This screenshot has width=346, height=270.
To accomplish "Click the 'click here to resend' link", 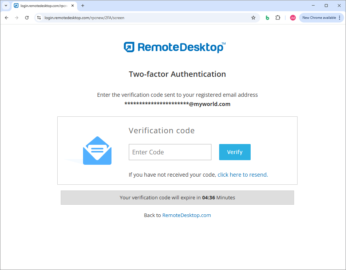I will coord(242,175).
